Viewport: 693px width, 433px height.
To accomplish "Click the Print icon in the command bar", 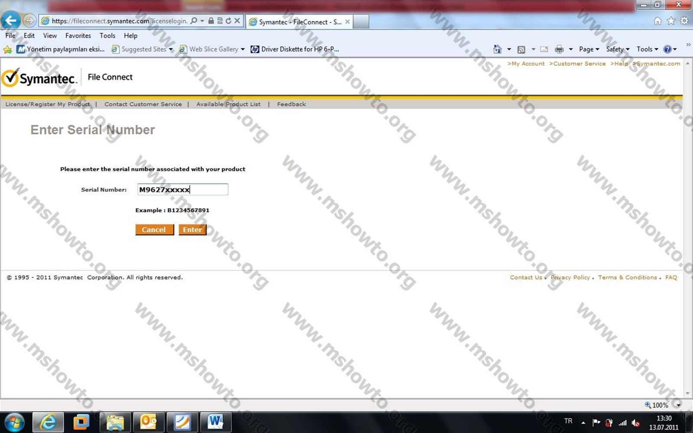I will click(x=559, y=49).
